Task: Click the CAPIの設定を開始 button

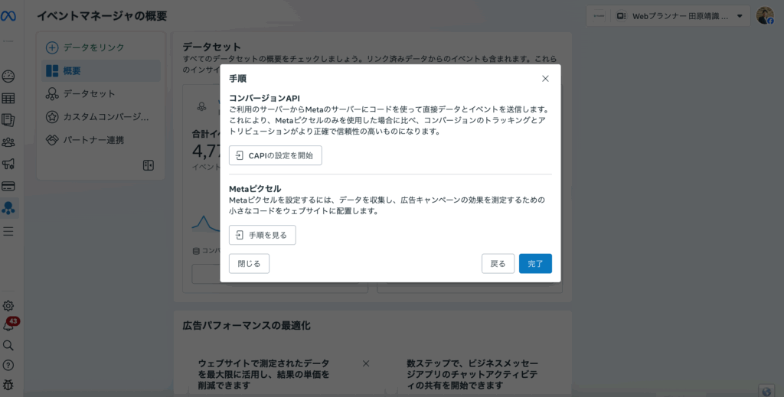Action: [275, 156]
